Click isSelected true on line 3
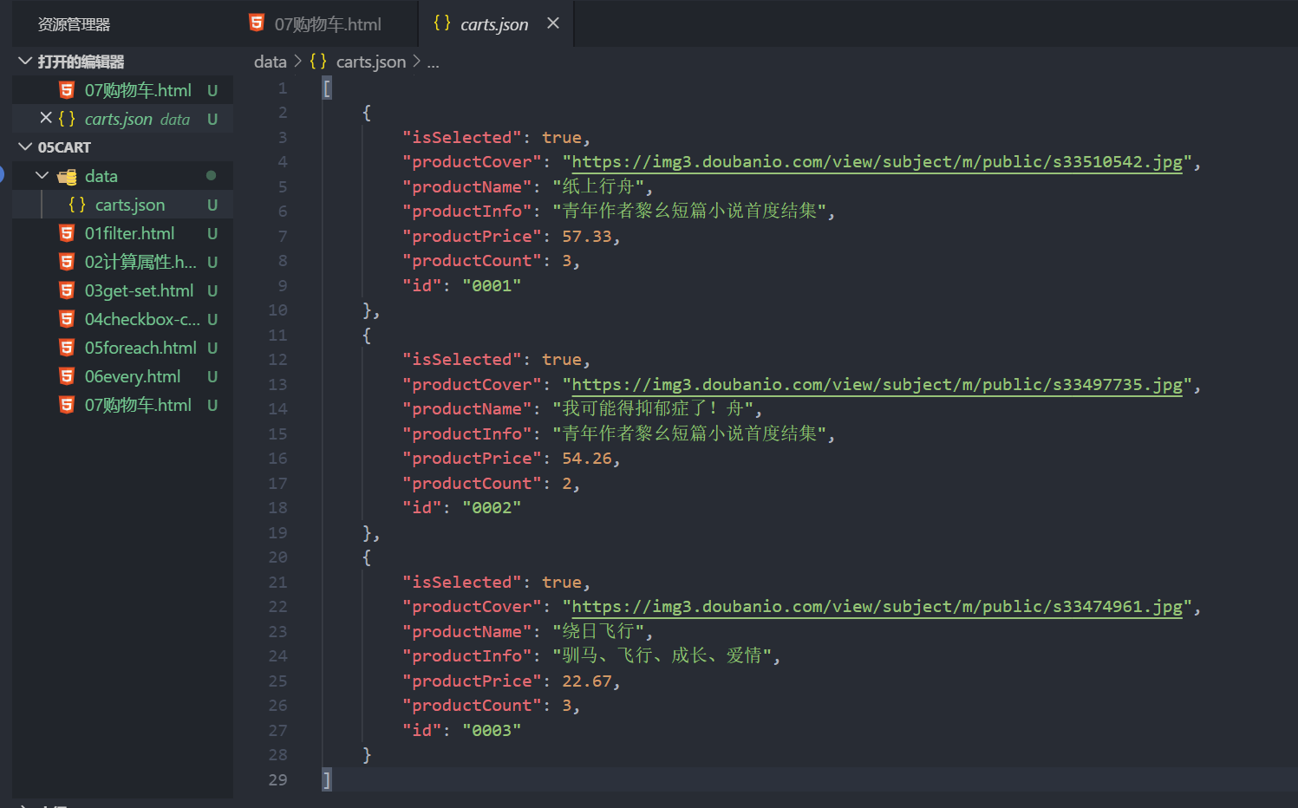This screenshot has height=808, width=1298. (561, 138)
